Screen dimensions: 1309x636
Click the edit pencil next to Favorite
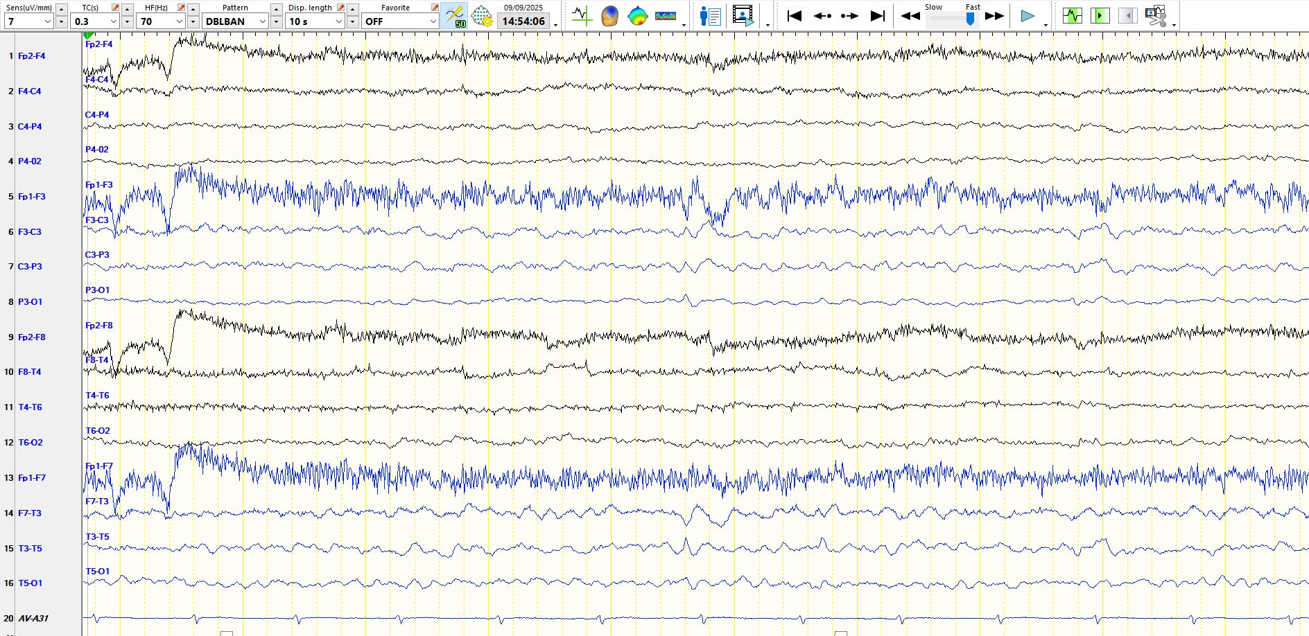click(435, 8)
